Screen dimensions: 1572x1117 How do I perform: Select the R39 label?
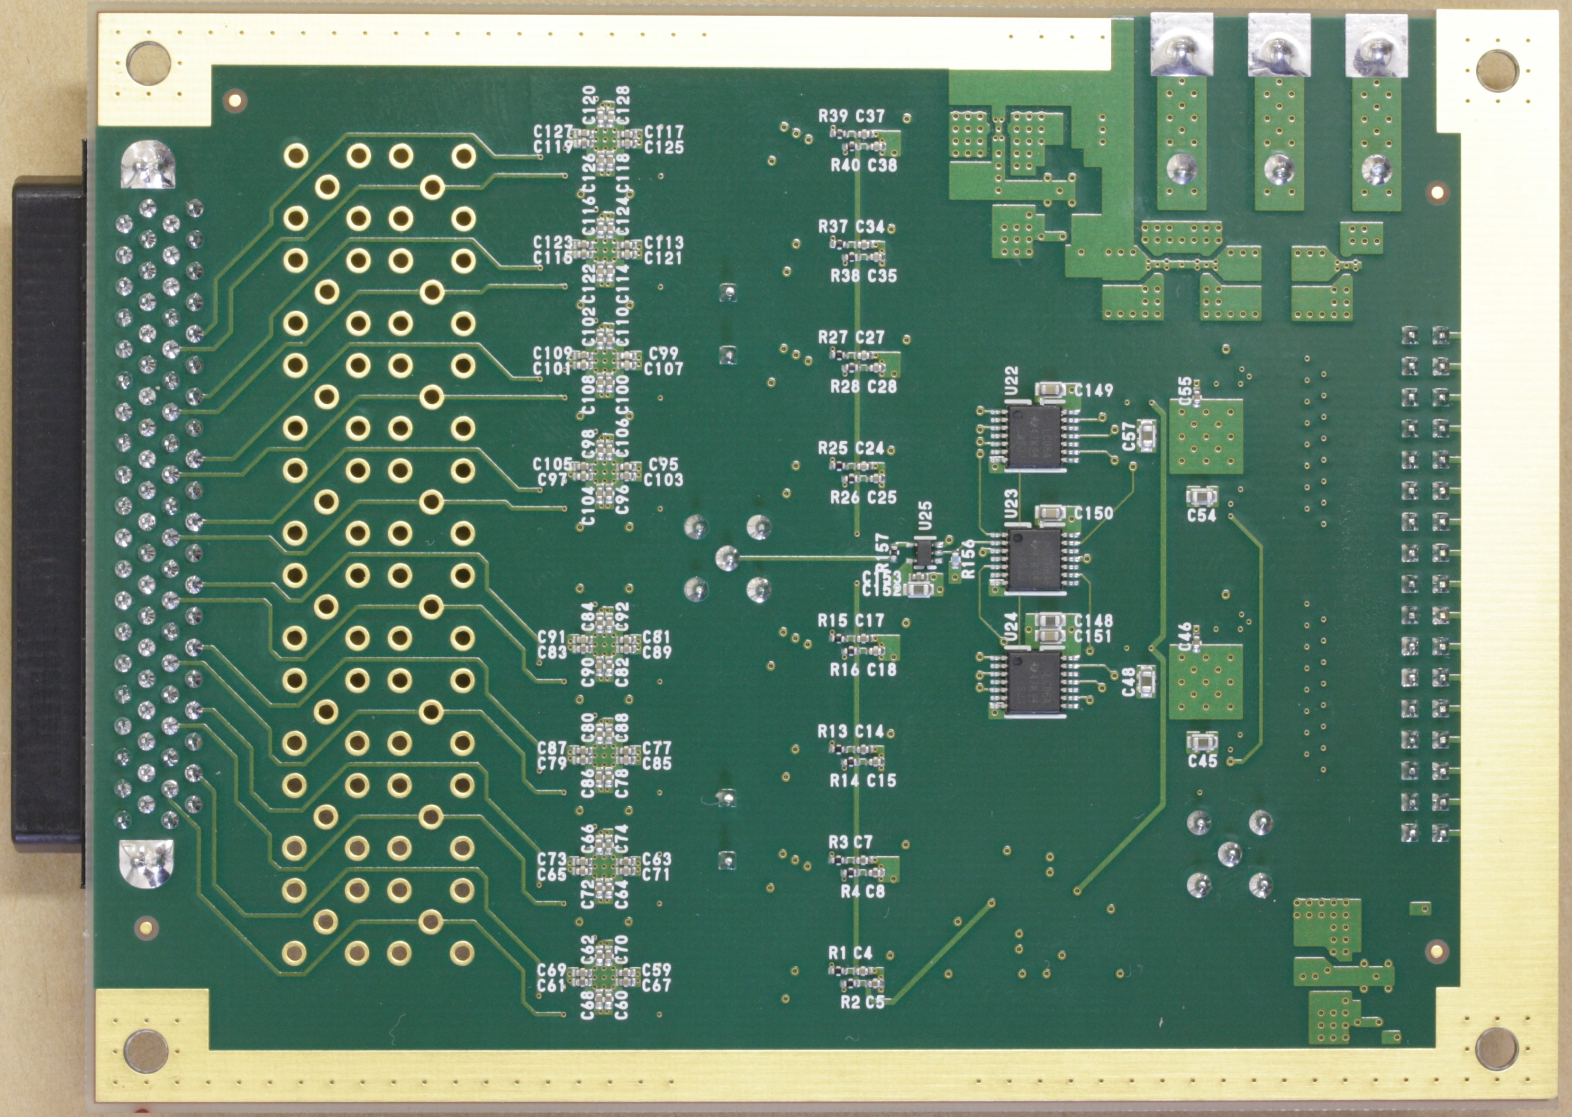[834, 116]
